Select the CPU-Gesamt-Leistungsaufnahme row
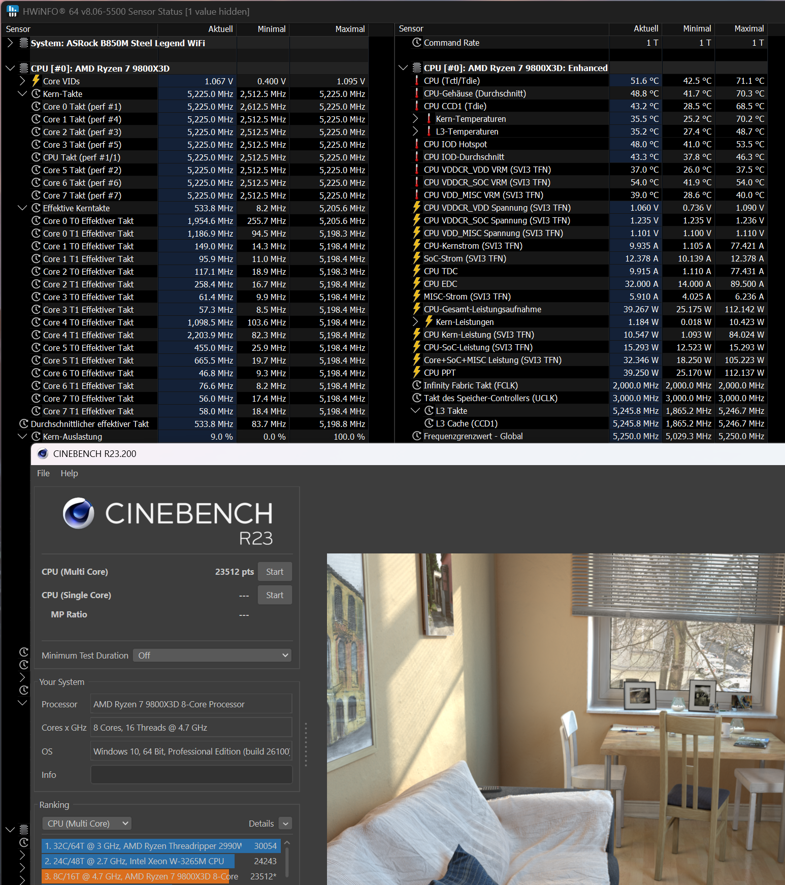 pyautogui.click(x=581, y=309)
